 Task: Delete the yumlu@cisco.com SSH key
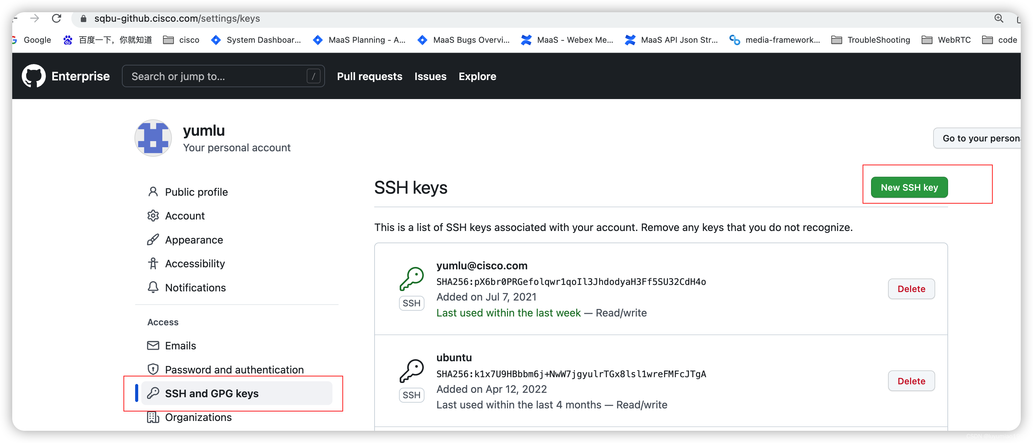tap(911, 288)
